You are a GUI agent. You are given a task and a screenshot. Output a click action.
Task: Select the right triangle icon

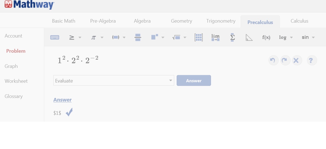249,37
